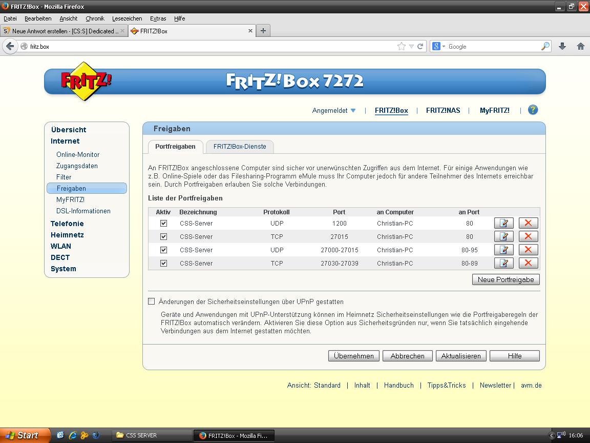Open the FRITZ!NAS link
590x443 pixels.
click(x=443, y=110)
